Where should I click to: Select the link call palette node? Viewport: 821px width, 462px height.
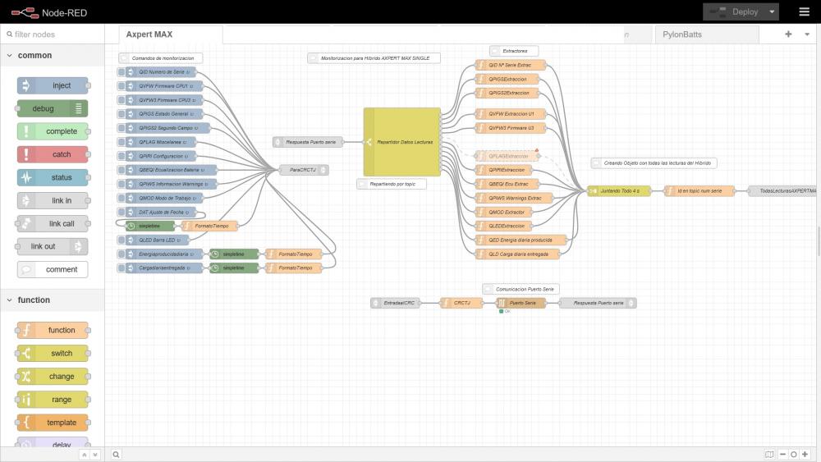[x=53, y=223]
